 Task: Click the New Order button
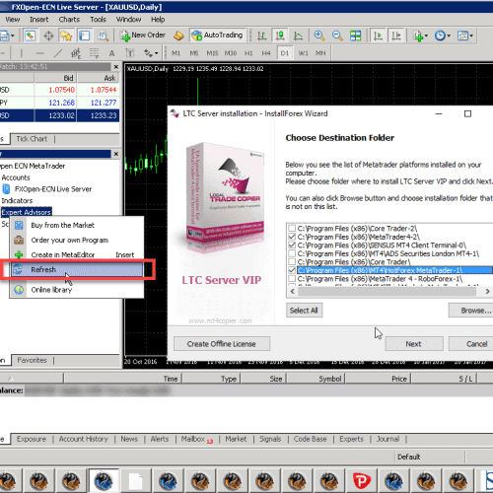tap(142, 35)
